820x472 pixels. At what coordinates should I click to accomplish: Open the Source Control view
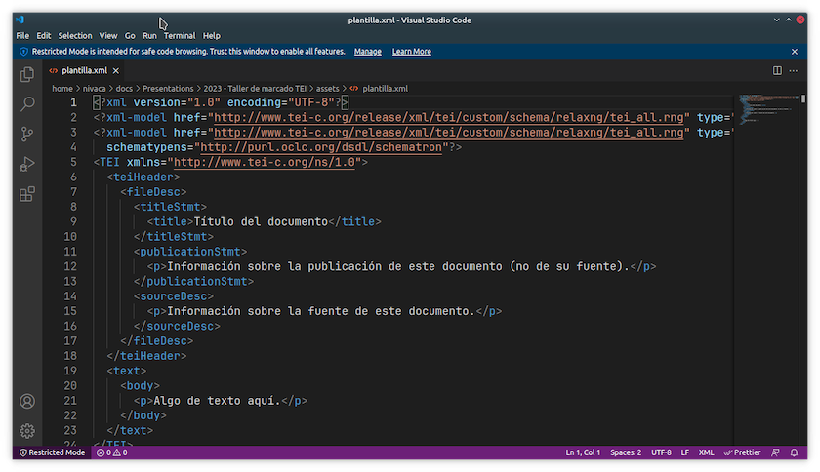pos(27,135)
